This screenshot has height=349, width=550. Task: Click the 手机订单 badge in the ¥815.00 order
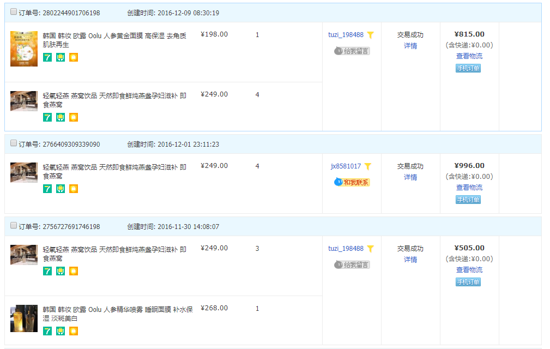[468, 68]
